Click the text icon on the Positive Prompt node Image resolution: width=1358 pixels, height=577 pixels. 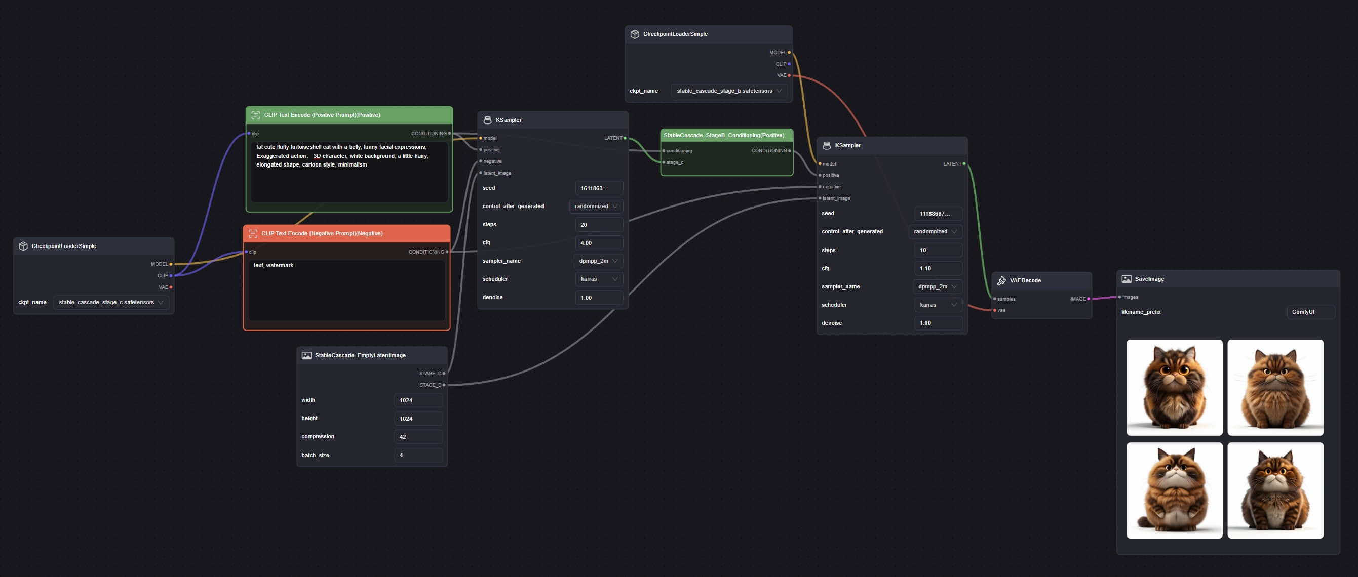point(256,115)
